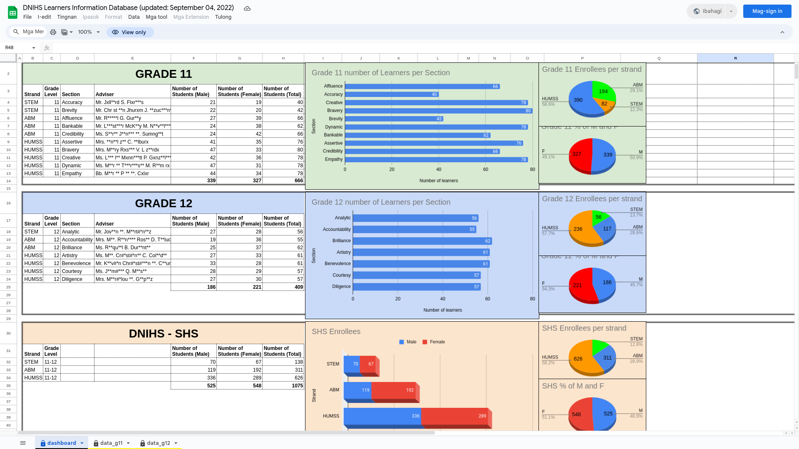The width and height of the screenshot is (799, 449).
Task: Collapse the toolbar with the chevron arrow
Action: pyautogui.click(x=782, y=32)
